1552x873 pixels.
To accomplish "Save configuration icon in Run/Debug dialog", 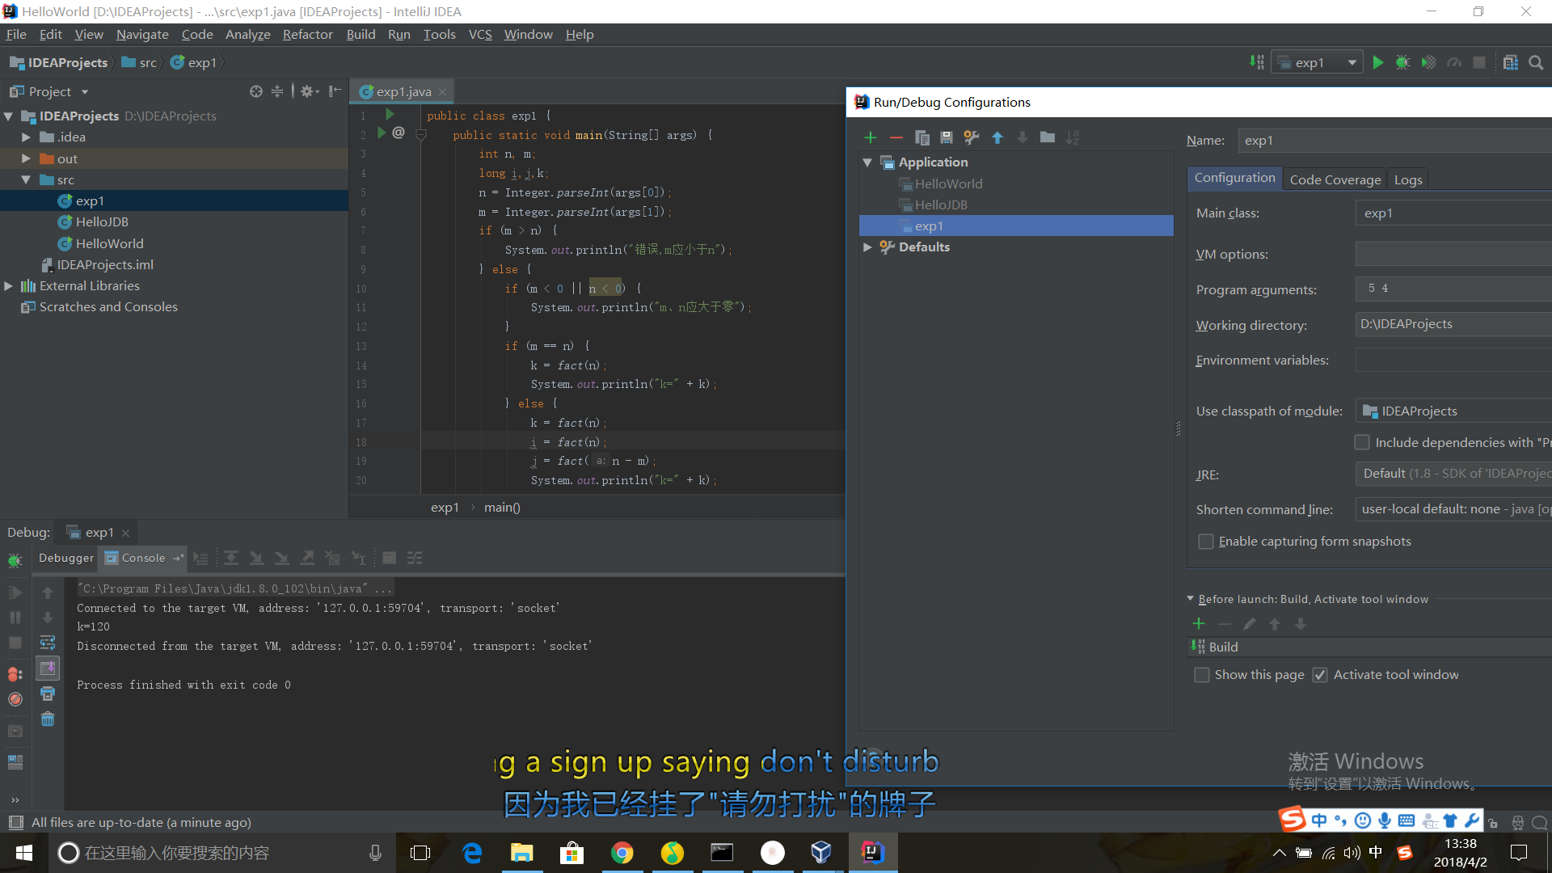I will (947, 137).
